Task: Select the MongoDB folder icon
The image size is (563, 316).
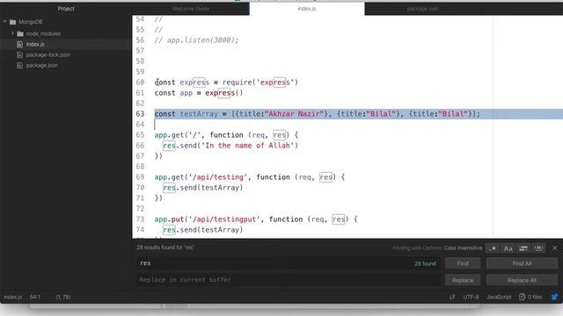Action: (x=13, y=22)
